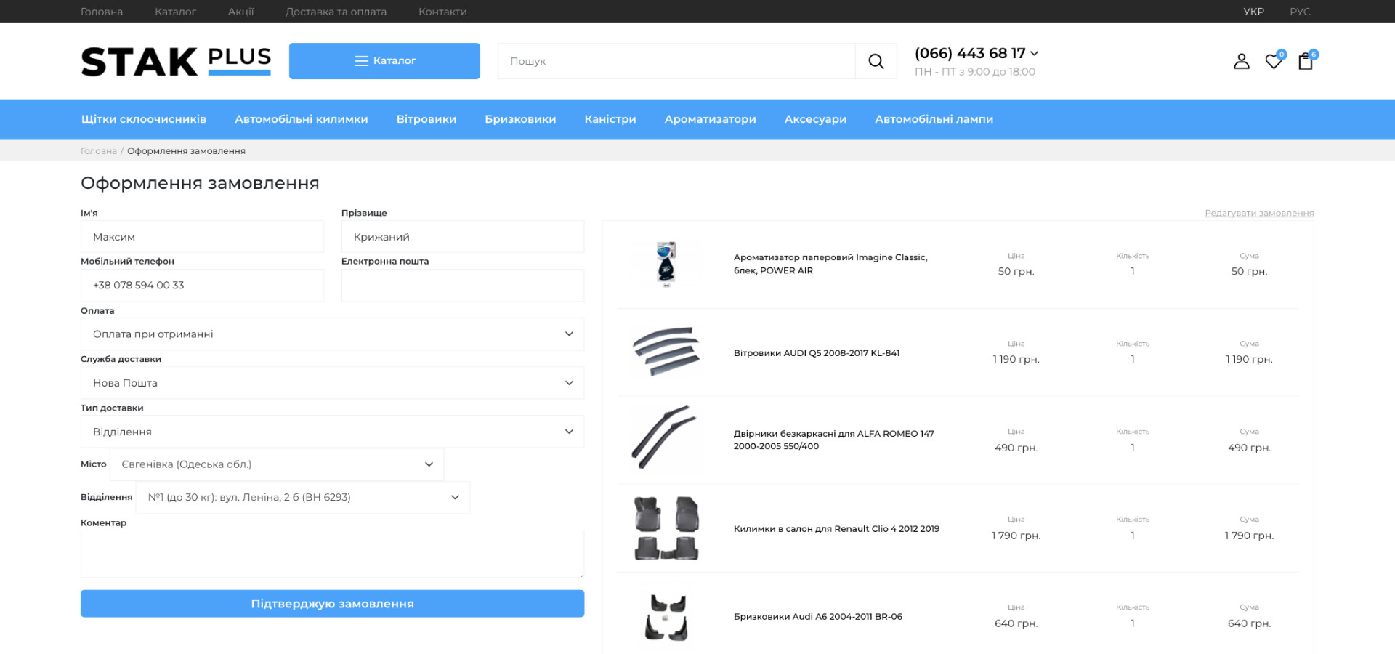Open the wishlist heart icon
Image resolution: width=1395 pixels, height=654 pixels.
(1273, 62)
